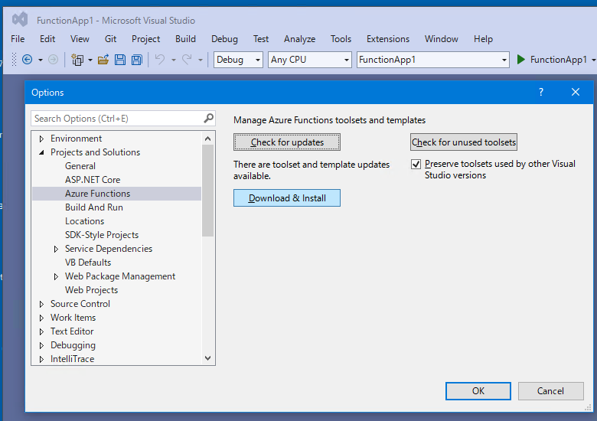Uncheck Preserve toolsets used by other versions
This screenshot has width=597, height=421.
tap(416, 164)
